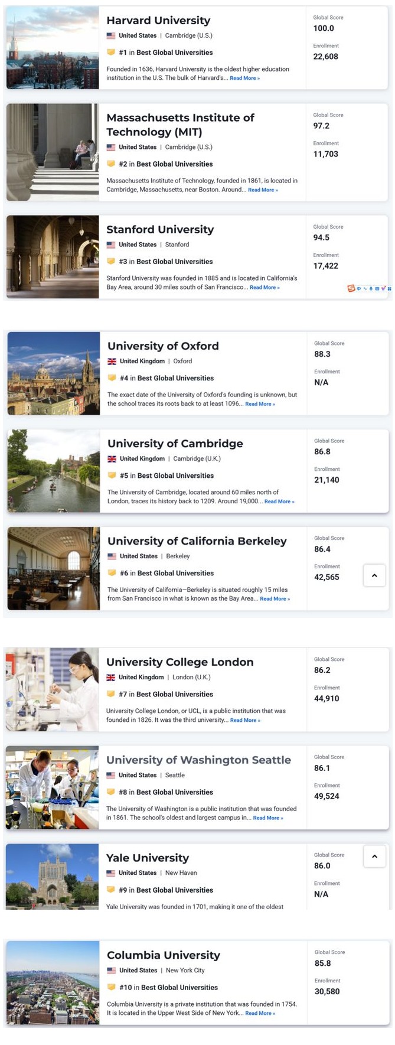Open the Sogou toolbox grid icon
The width and height of the screenshot is (395, 1045).
[390, 288]
